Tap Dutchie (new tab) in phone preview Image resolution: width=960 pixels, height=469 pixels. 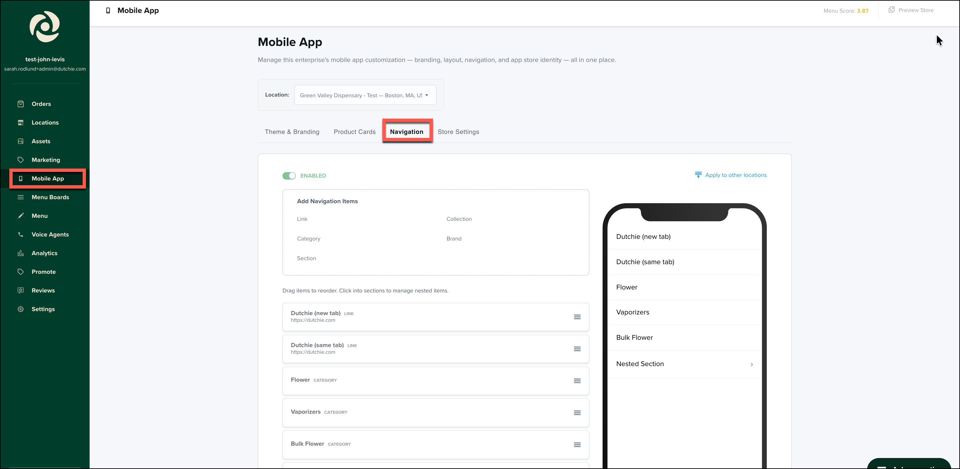(684, 236)
